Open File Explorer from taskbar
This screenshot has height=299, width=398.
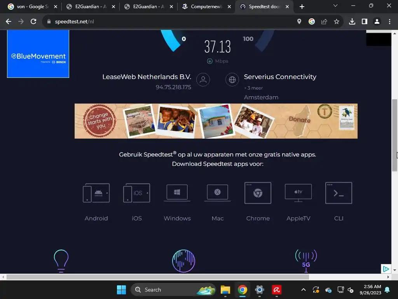[x=225, y=290]
